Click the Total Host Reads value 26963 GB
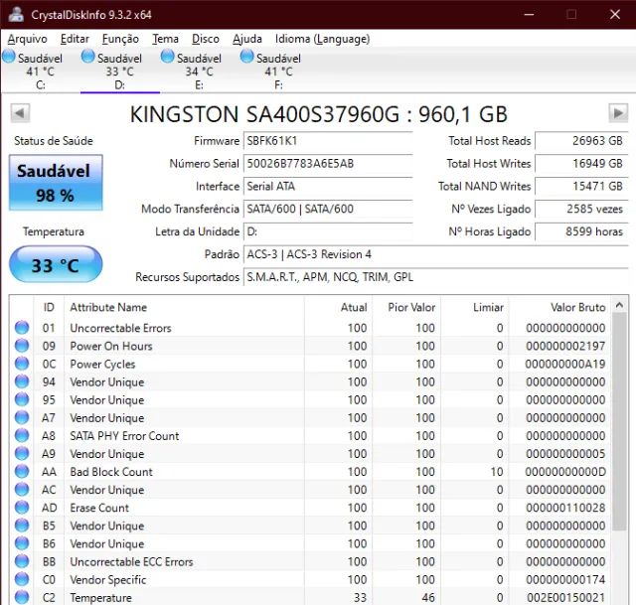Screen dimensions: 636x605 point(581,141)
